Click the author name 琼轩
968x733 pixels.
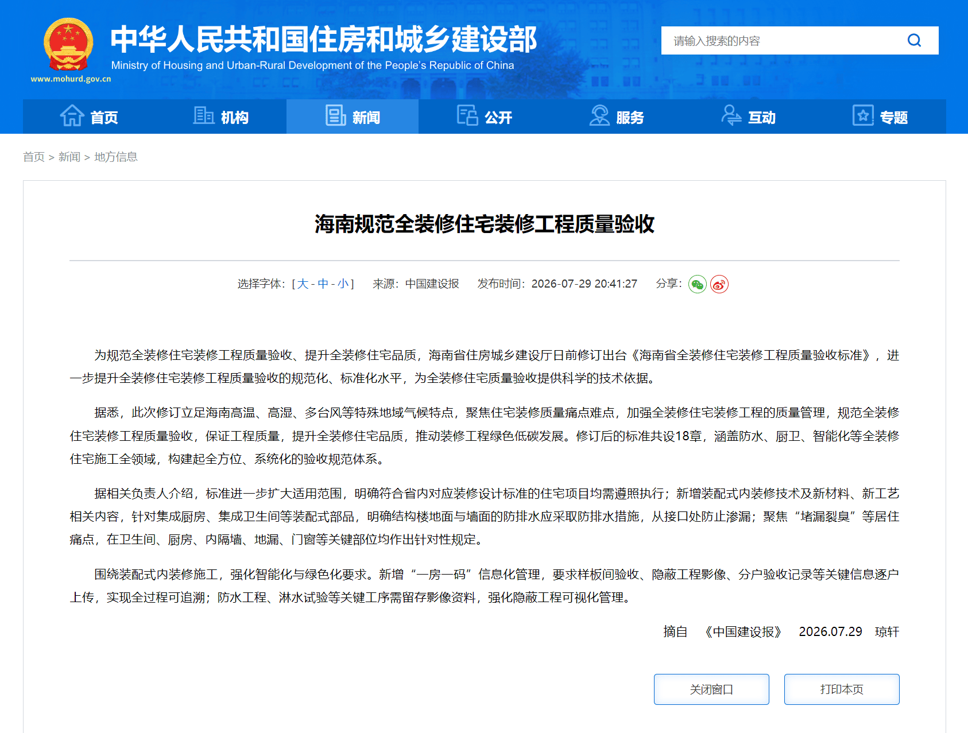click(x=887, y=631)
